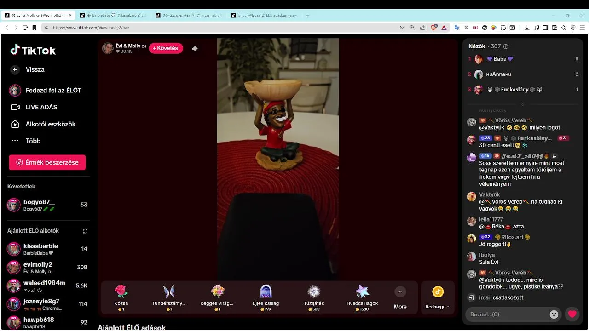Open the Leo AI sparkle icon
The height and width of the screenshot is (331, 589).
tap(564, 28)
